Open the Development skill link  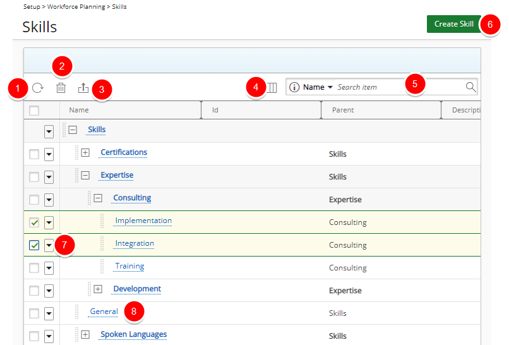[137, 289]
